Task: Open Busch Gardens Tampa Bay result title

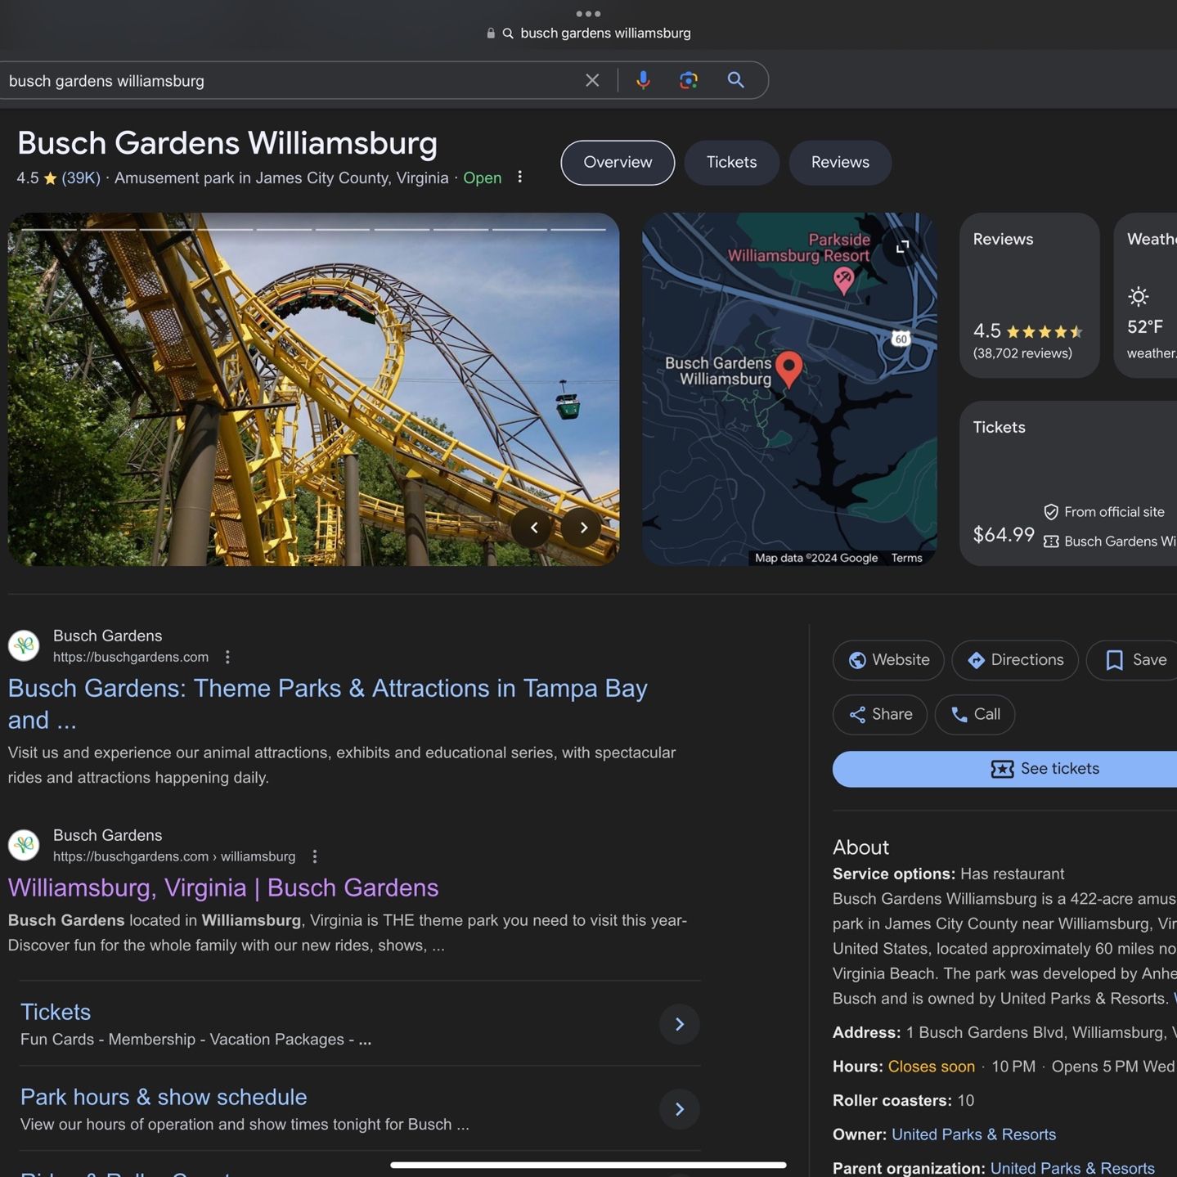Action: point(327,703)
